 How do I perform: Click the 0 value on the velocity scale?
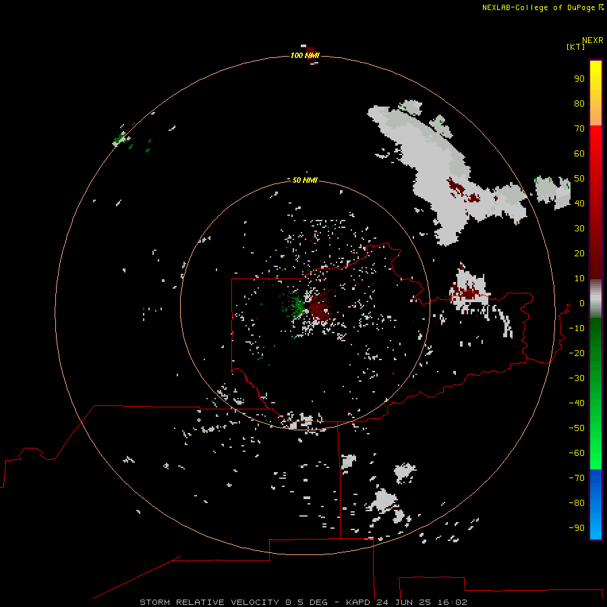click(582, 303)
